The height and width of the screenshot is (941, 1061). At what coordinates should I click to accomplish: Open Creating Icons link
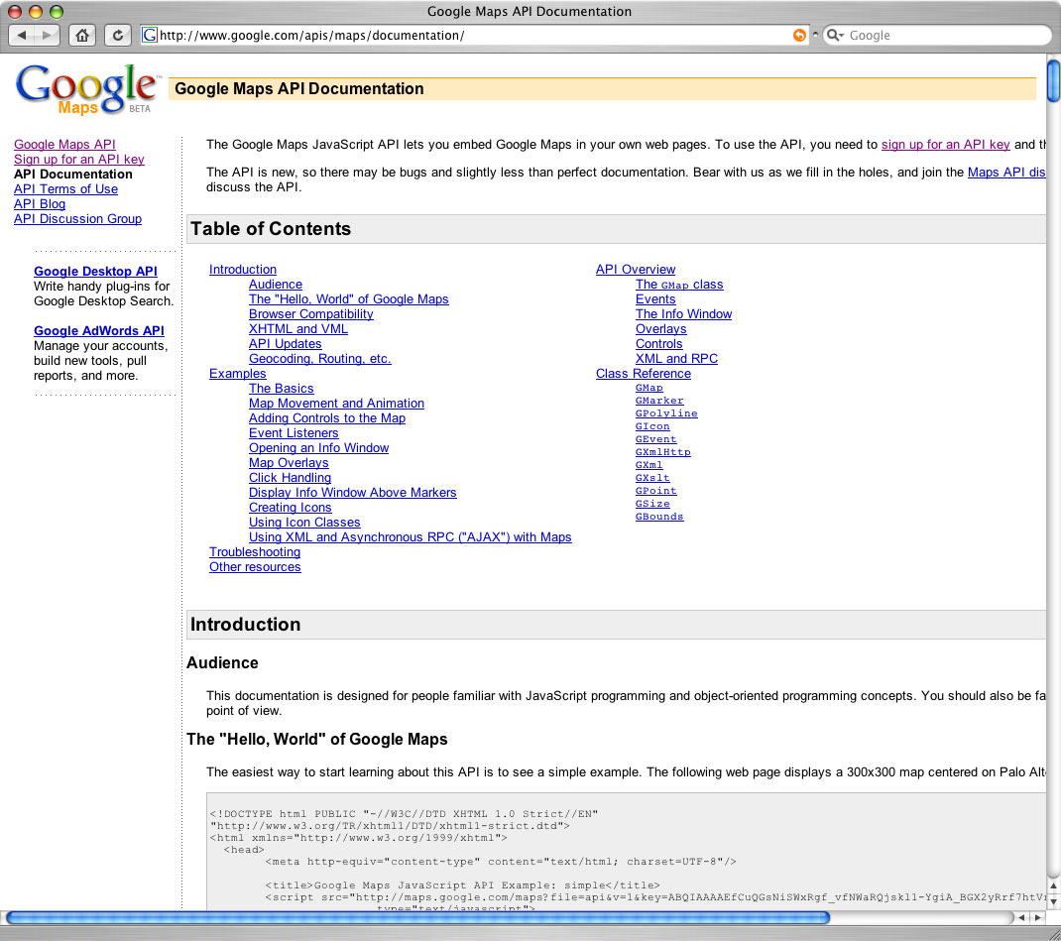pyautogui.click(x=291, y=508)
